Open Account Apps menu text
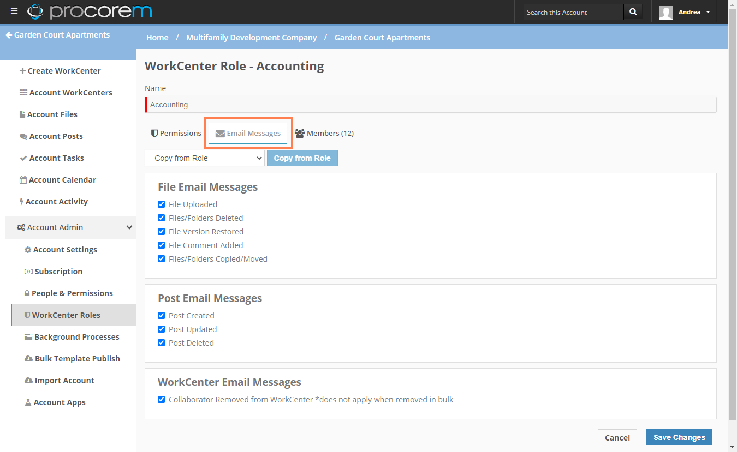 tap(60, 402)
